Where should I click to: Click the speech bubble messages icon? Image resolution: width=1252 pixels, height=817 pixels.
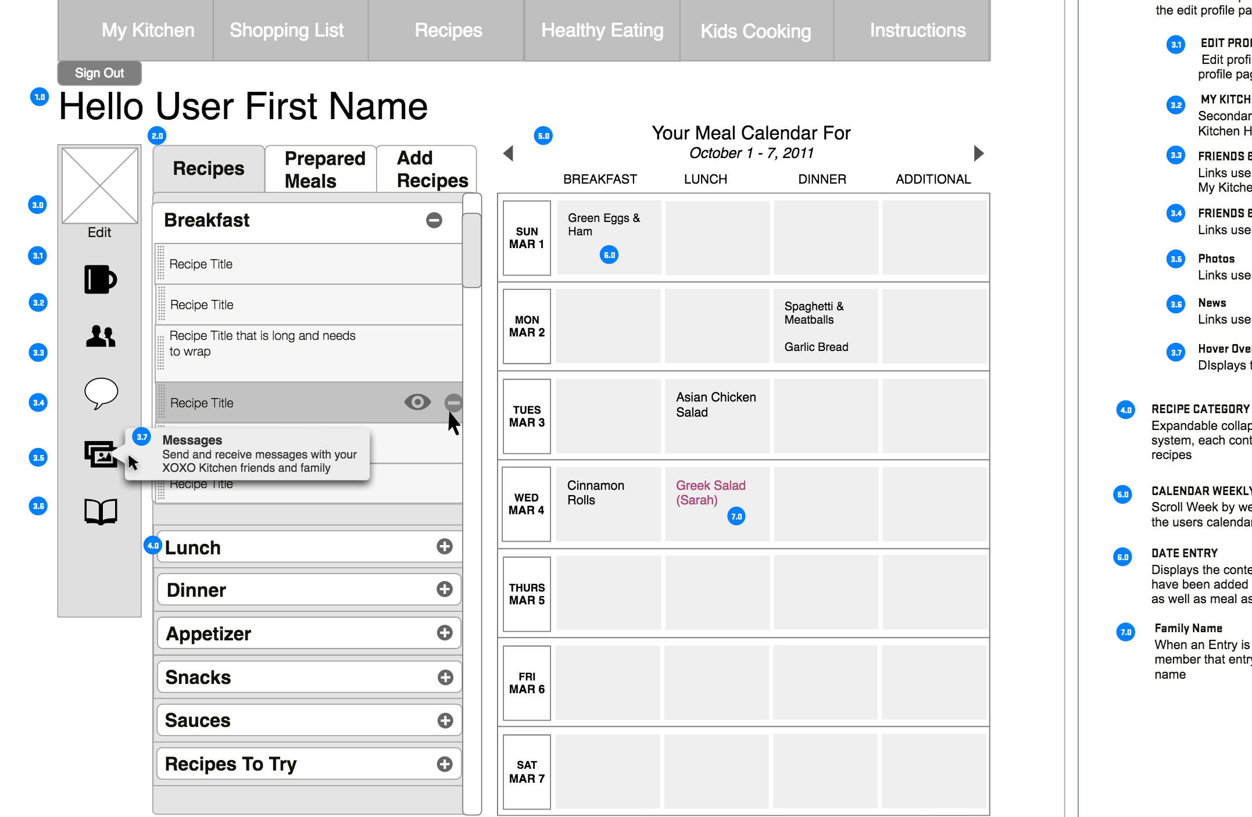click(101, 393)
